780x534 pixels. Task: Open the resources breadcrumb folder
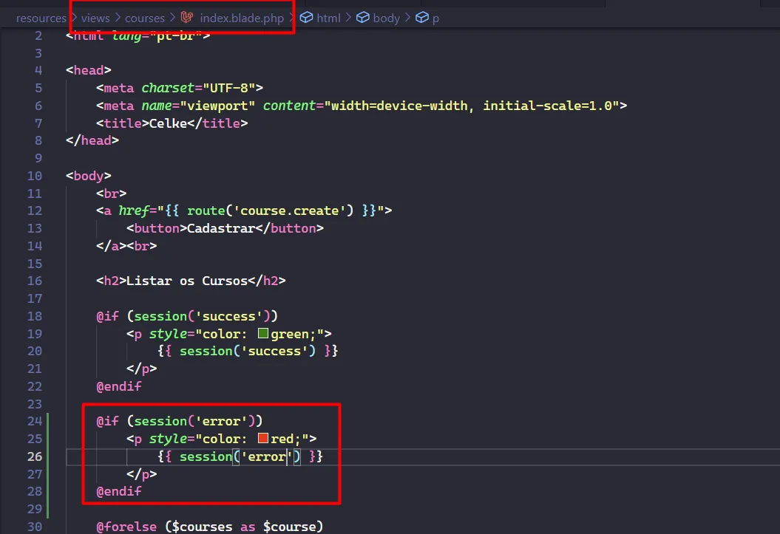[41, 18]
